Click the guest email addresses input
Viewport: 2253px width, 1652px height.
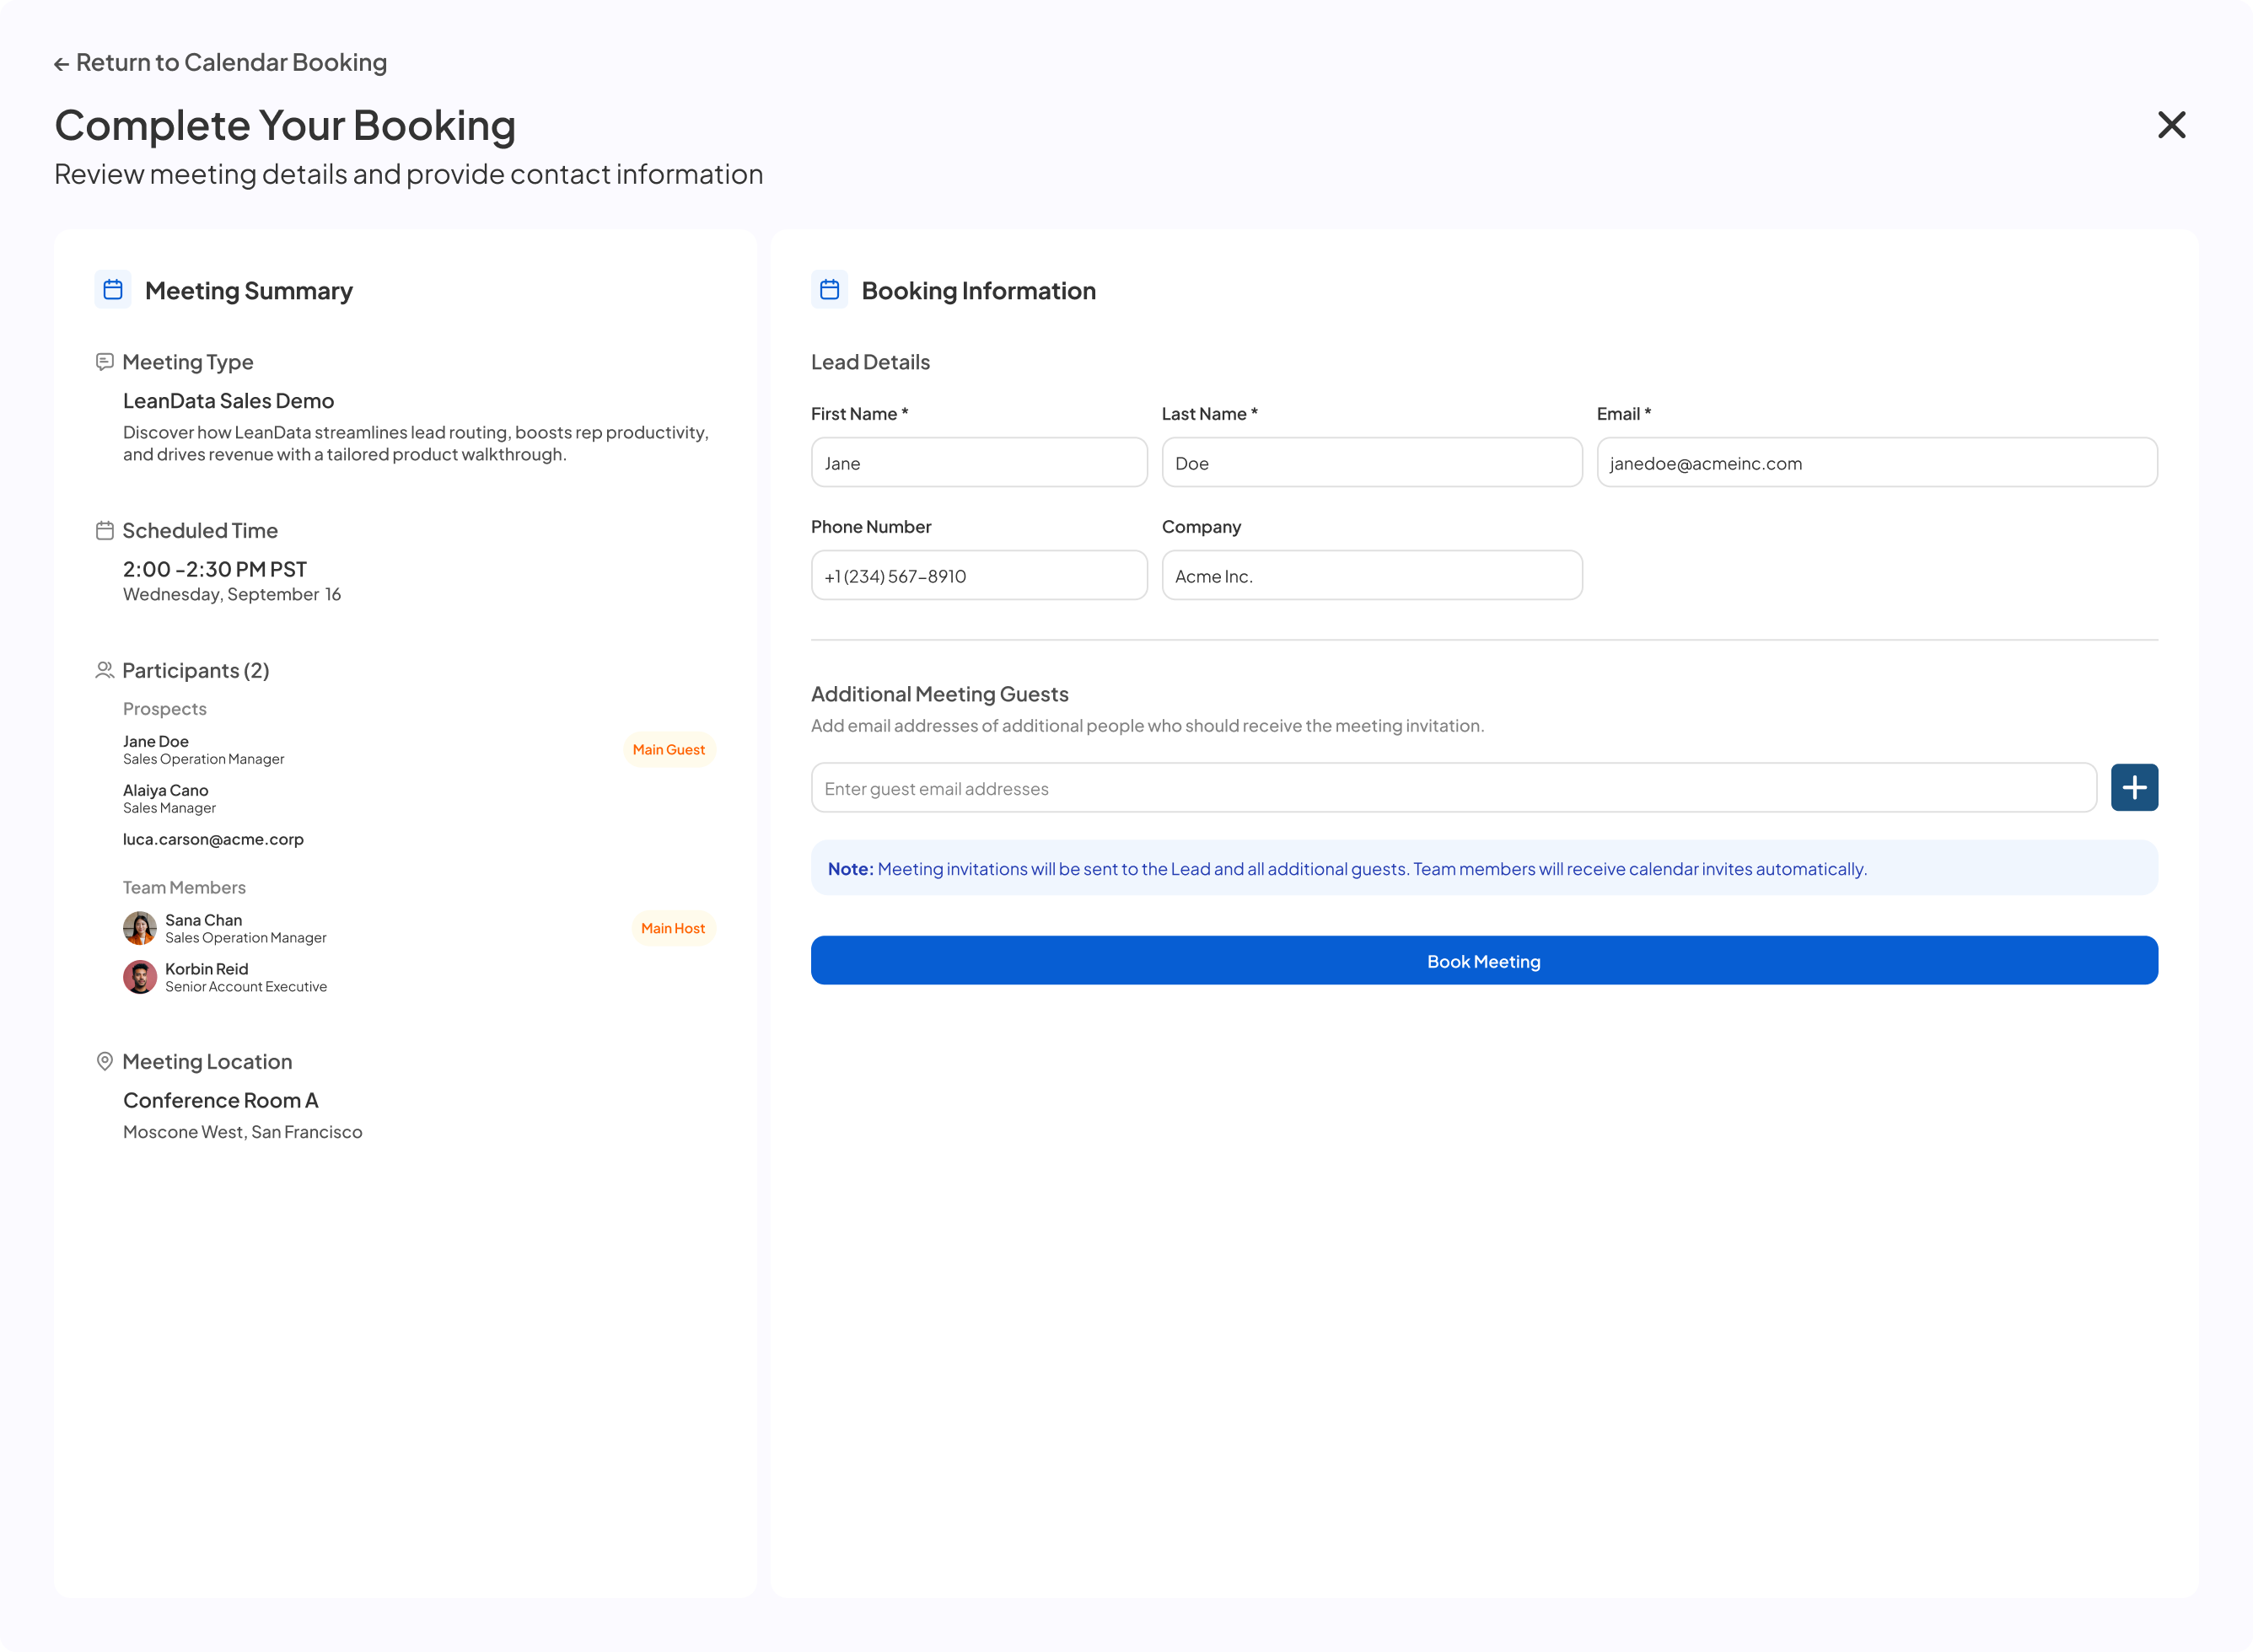pyautogui.click(x=1454, y=788)
